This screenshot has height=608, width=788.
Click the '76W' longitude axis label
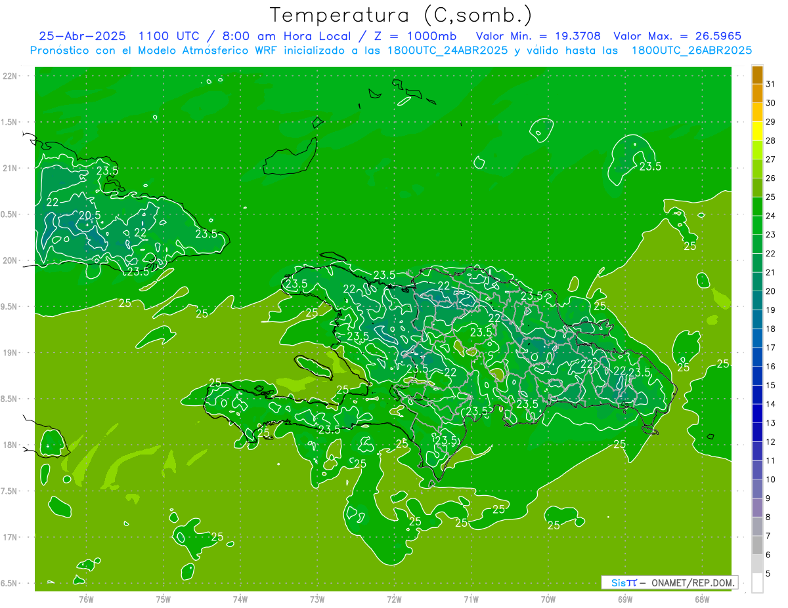86,599
